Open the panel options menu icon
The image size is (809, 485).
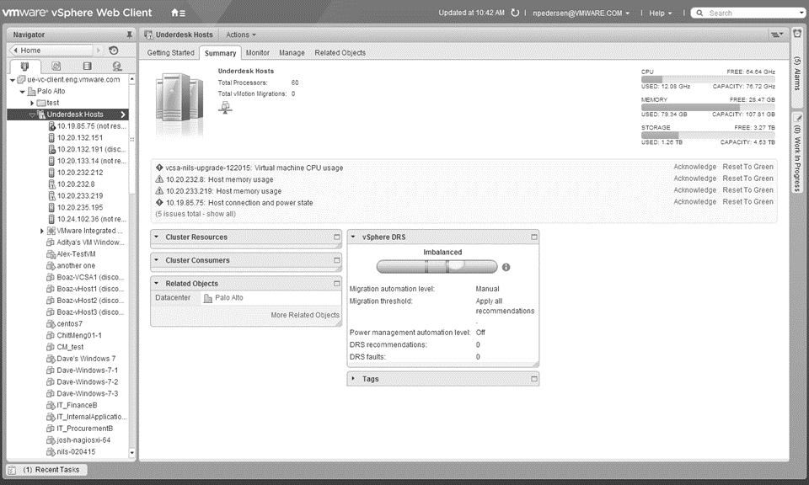[x=776, y=35]
